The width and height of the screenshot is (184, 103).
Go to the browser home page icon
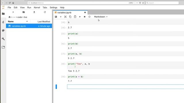(x=13, y=3)
